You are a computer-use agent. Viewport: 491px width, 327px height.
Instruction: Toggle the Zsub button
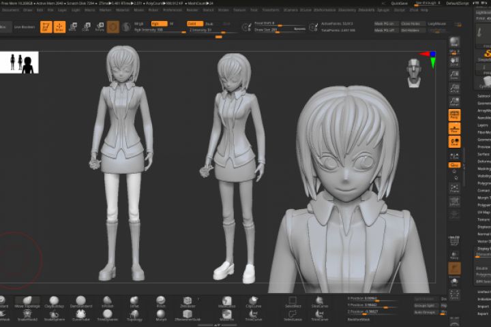(209, 24)
